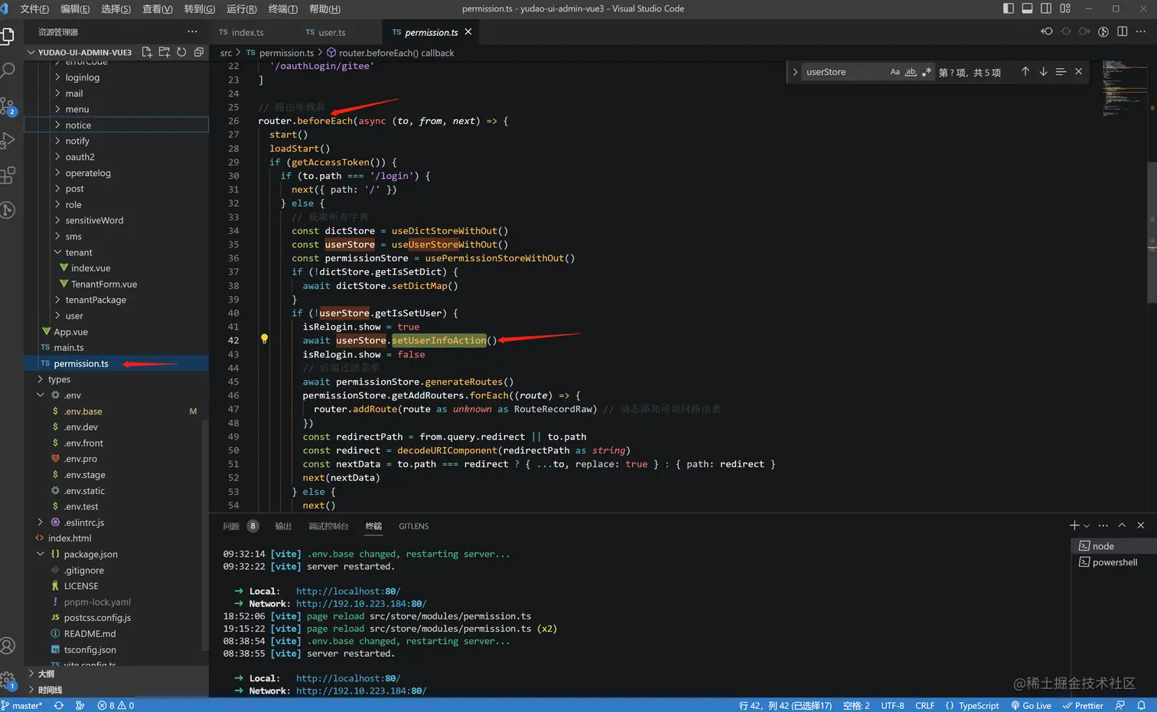The image size is (1157, 712).
Task: Customize layout from the title bar
Action: (x=1065, y=8)
